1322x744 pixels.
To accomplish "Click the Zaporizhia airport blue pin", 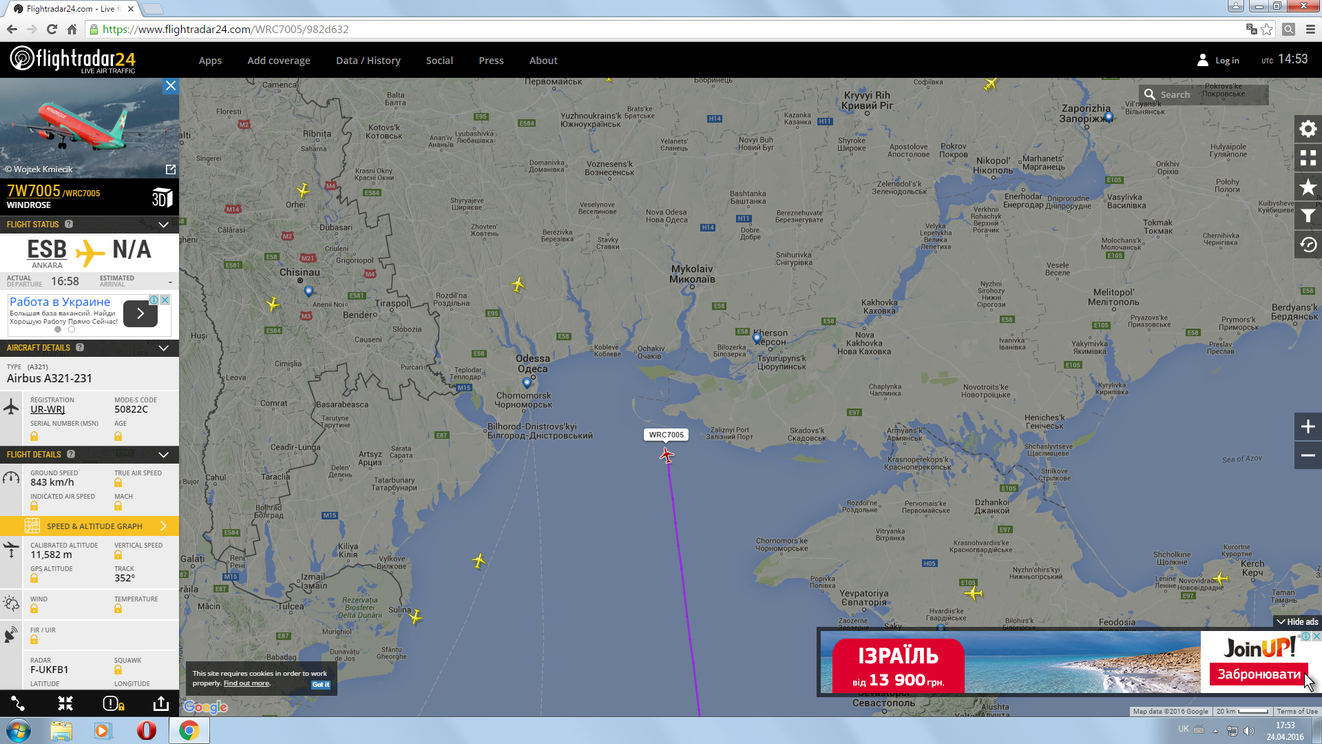I will (x=1109, y=116).
